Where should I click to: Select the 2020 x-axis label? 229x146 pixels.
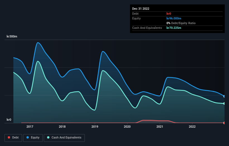(127, 127)
